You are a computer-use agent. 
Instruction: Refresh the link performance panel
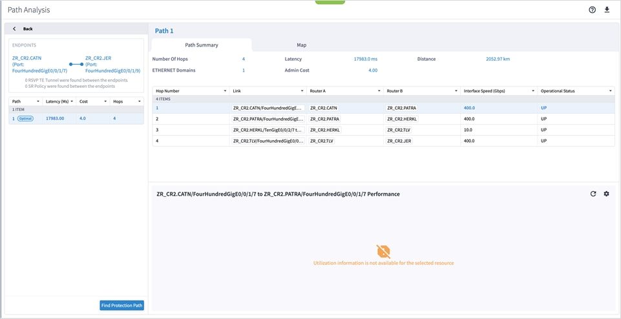pos(593,194)
